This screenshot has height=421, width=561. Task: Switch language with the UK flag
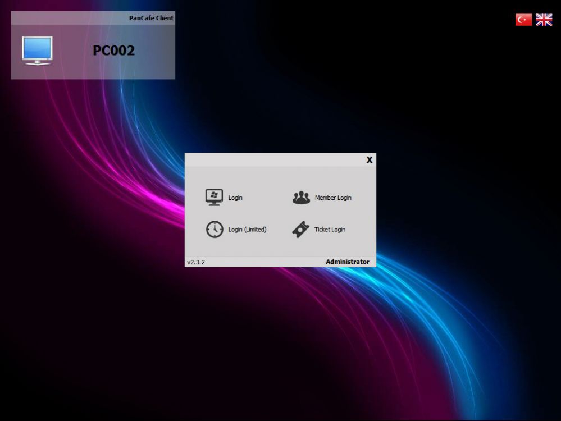tap(544, 20)
